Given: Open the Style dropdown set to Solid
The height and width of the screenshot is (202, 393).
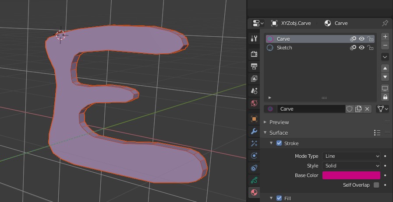Looking at the screenshot, I should tap(351, 166).
